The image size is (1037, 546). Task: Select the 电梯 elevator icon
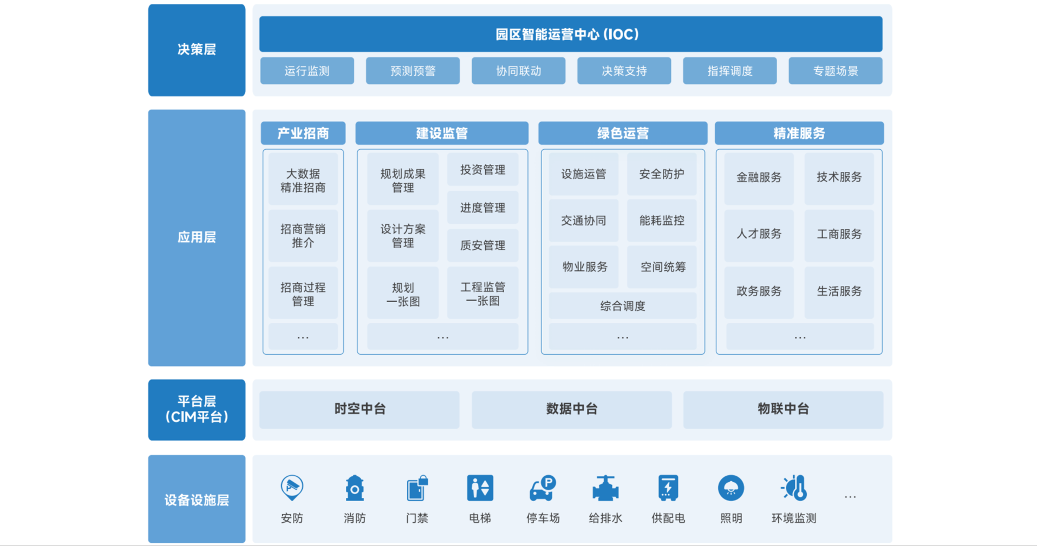480,488
